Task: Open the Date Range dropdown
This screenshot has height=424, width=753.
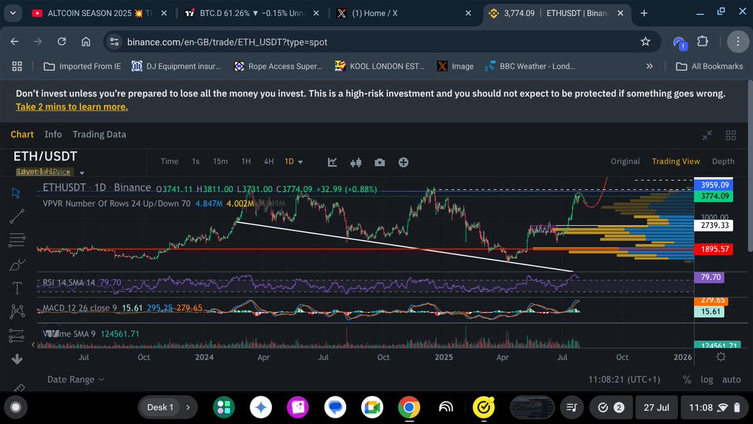Action: click(x=76, y=379)
